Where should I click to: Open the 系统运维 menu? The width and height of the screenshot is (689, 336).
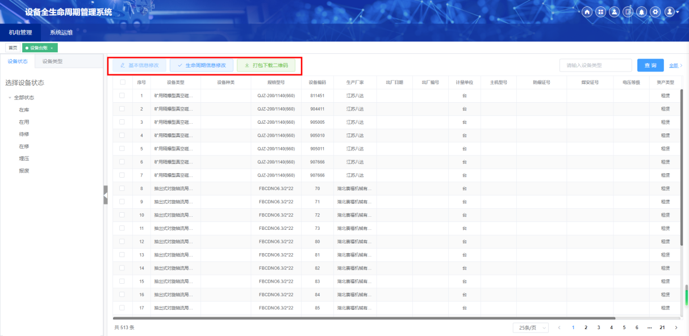point(61,32)
